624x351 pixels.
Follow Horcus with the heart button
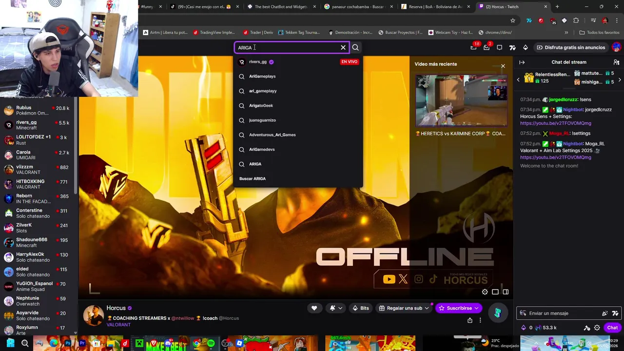pos(314,308)
